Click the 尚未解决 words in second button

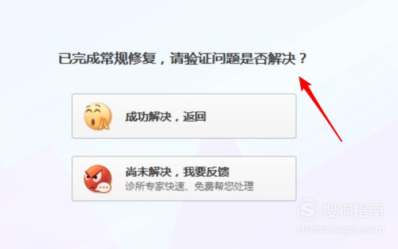click(148, 171)
